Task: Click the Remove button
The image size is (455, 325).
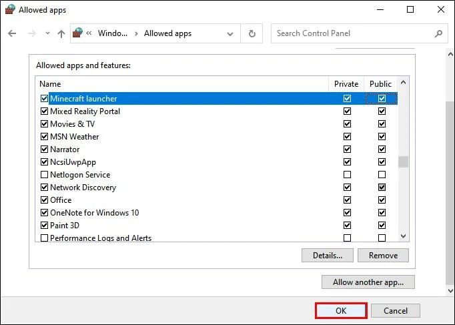Action: (383, 256)
